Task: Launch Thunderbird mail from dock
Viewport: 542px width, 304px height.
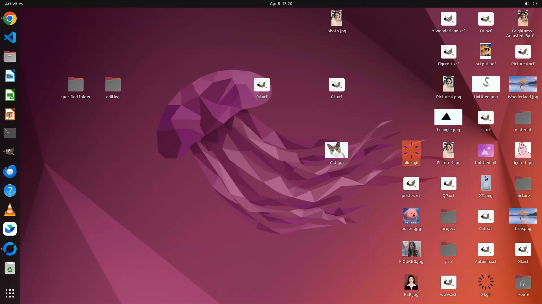Action: pos(10,171)
